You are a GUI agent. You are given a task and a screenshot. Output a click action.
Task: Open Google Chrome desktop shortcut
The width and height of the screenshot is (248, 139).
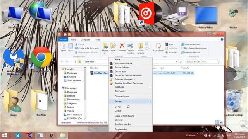coord(41,59)
